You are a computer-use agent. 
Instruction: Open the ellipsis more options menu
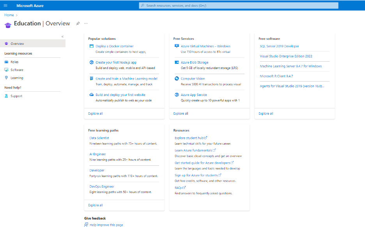[86, 23]
